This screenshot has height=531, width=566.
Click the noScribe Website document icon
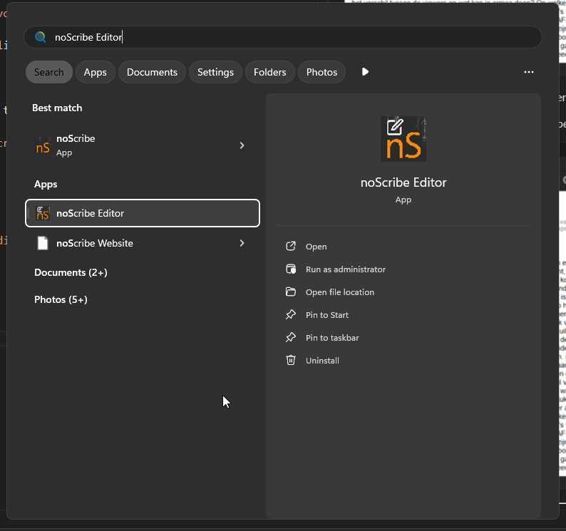pos(43,243)
